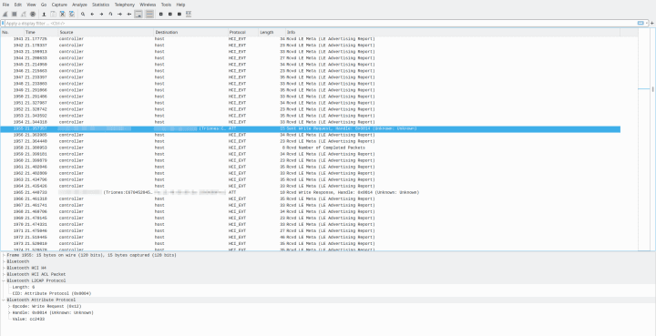Image resolution: width=656 pixels, height=336 pixels.
Task: Select the highlighted Sent Write Request packet
Action: point(310,128)
